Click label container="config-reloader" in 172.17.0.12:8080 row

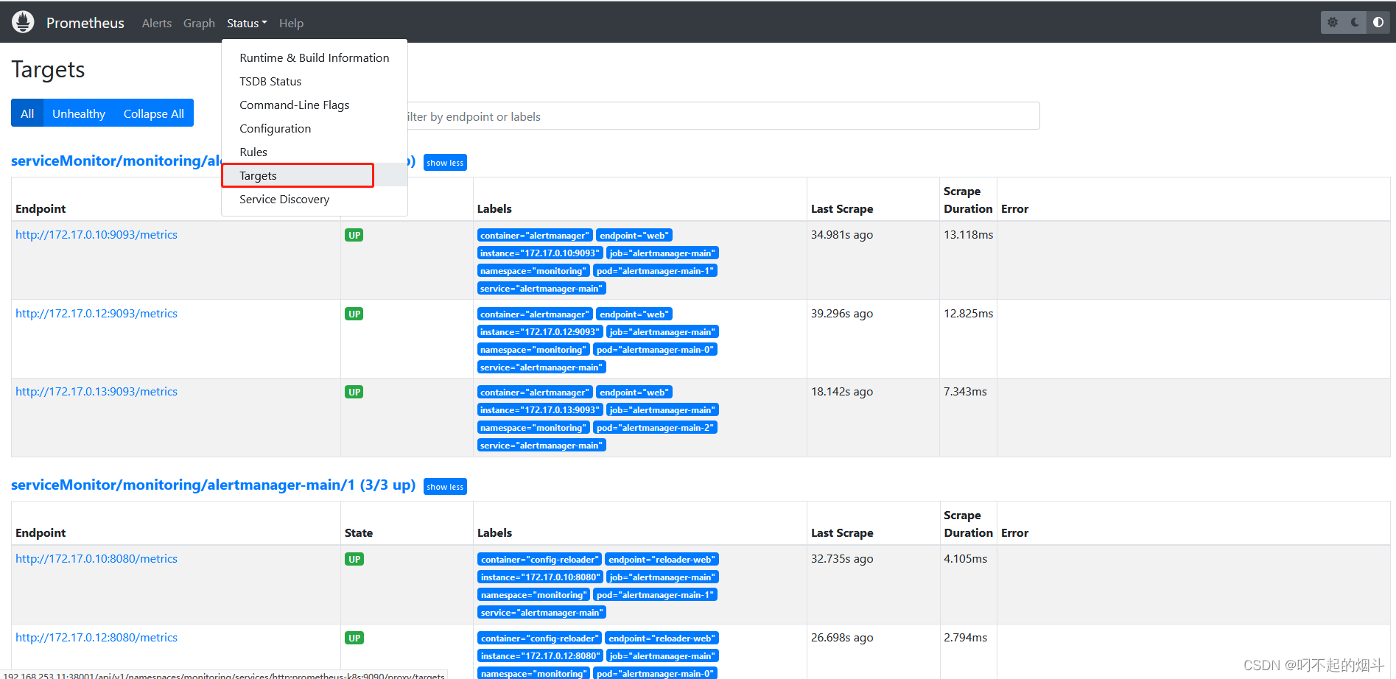pyautogui.click(x=539, y=638)
